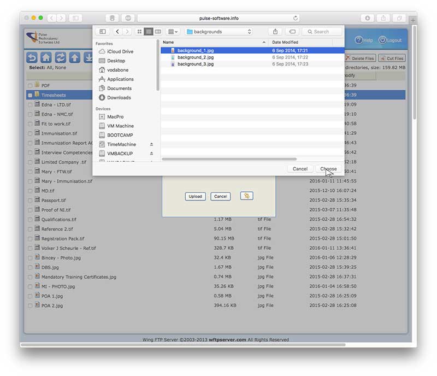The height and width of the screenshot is (376, 437).
Task: Click the Share icon in file dialog
Action: tap(275, 32)
